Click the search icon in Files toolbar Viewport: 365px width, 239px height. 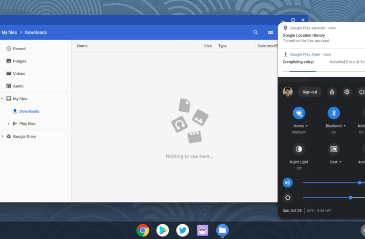coord(256,32)
